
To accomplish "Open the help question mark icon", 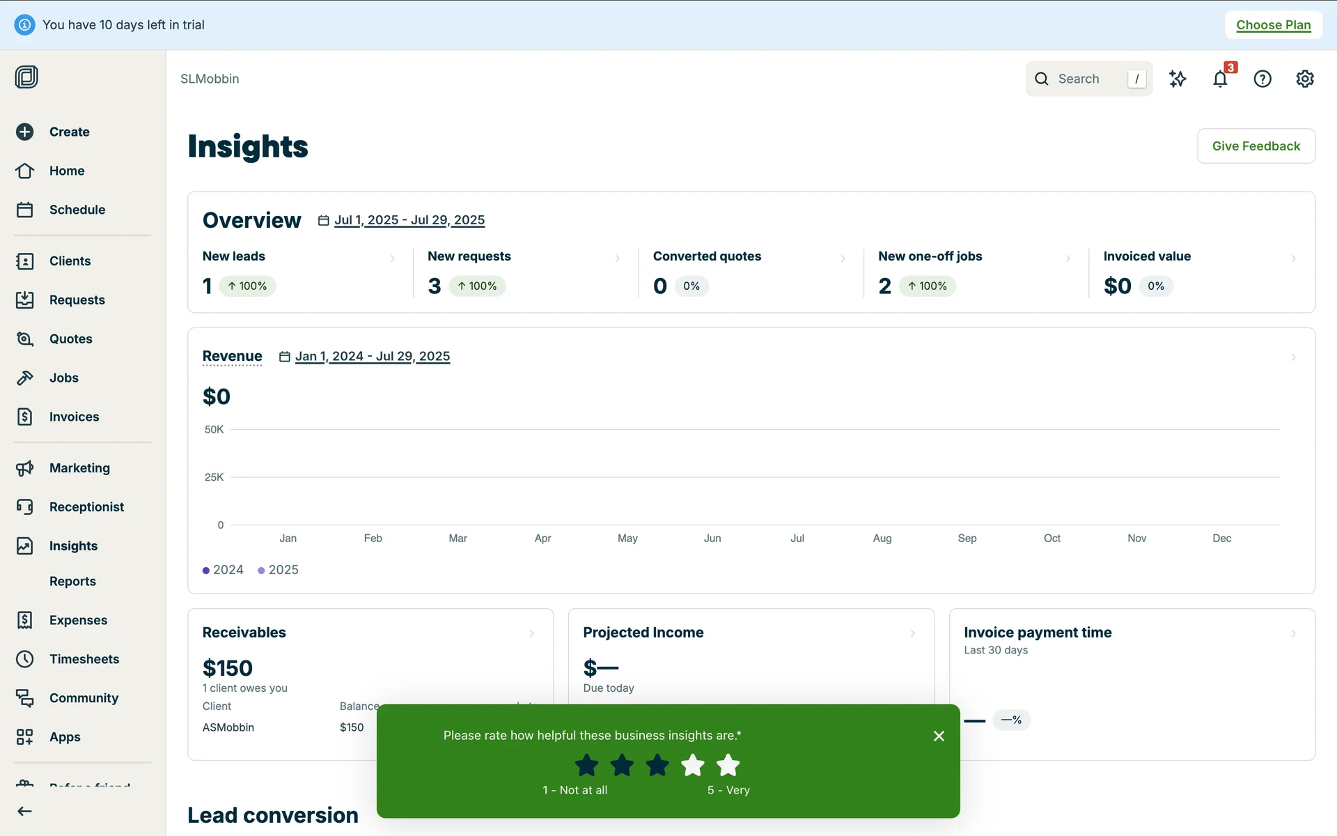I will (x=1262, y=79).
